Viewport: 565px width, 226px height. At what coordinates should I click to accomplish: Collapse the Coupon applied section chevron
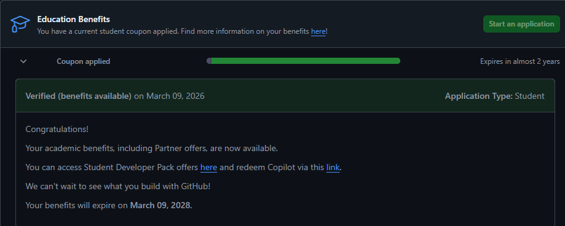click(23, 61)
